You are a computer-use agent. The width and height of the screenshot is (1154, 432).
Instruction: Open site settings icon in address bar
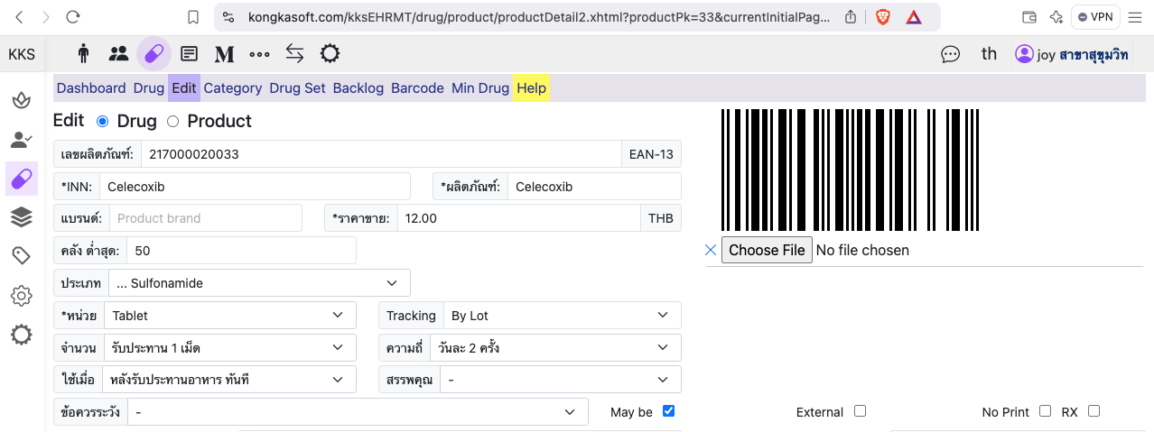228,17
